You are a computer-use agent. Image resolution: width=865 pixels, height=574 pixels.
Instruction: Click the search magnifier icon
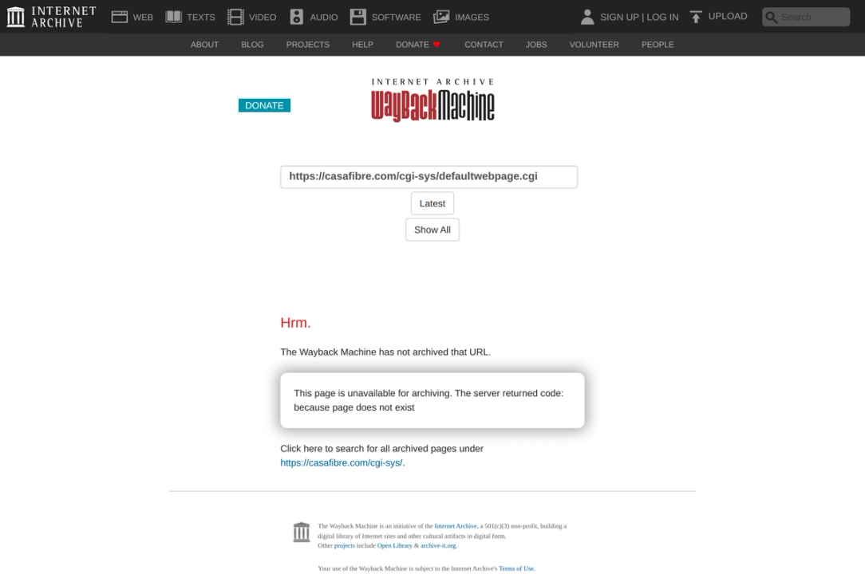[771, 17]
